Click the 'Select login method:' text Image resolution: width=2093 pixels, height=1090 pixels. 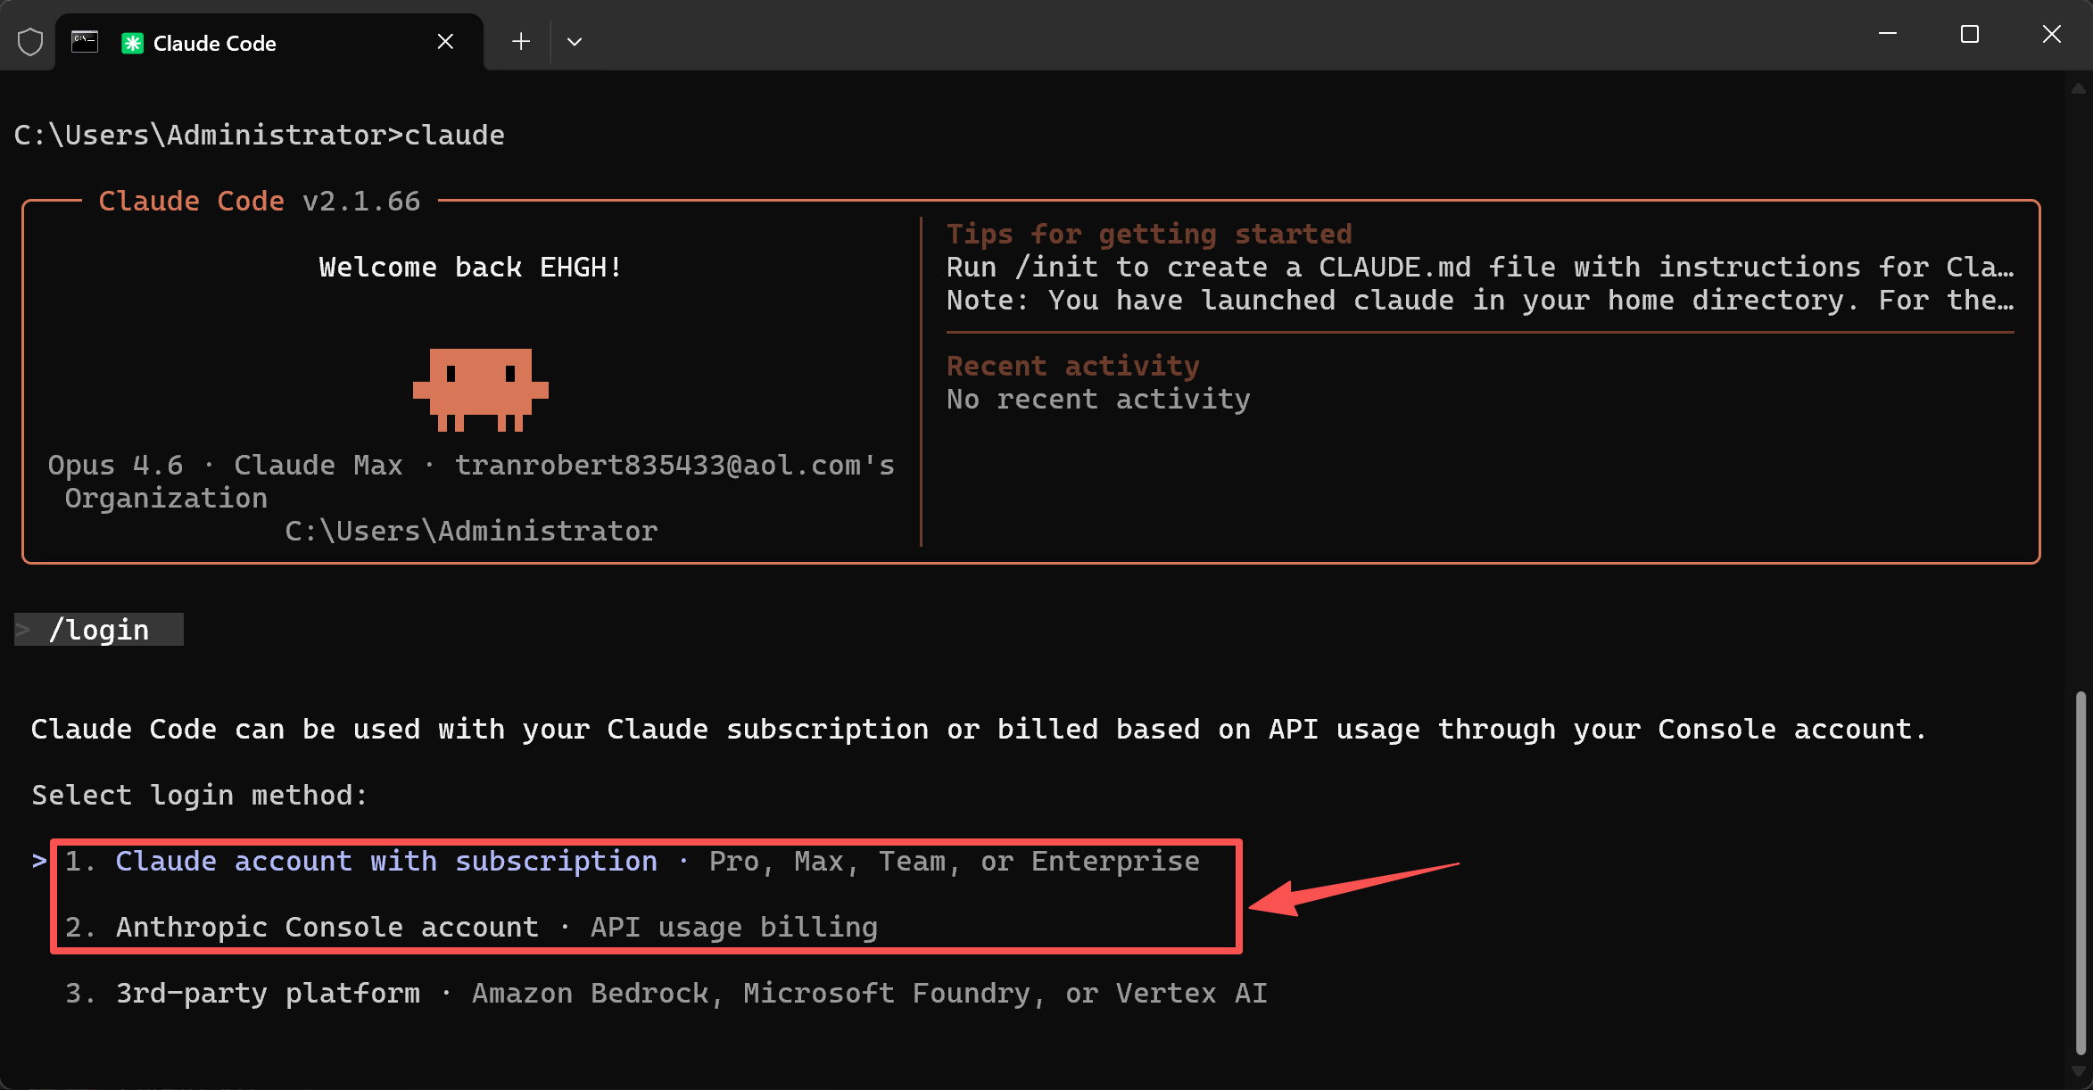(x=200, y=796)
